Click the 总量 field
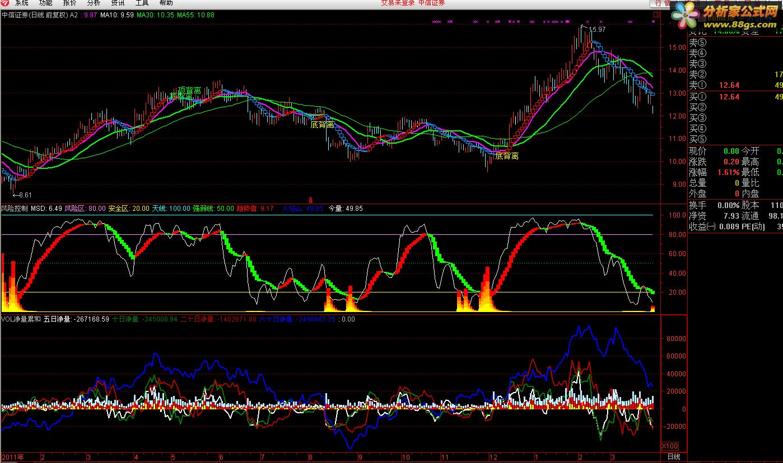The width and height of the screenshot is (783, 463). coord(714,183)
